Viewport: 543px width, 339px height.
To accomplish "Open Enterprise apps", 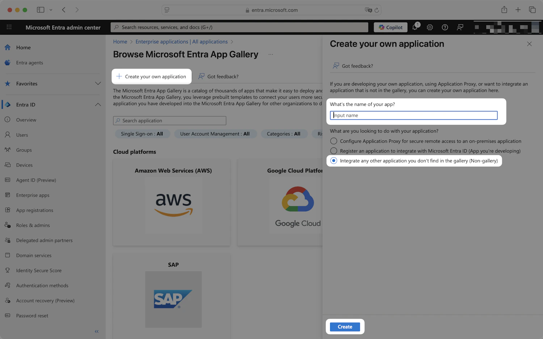I will [33, 195].
